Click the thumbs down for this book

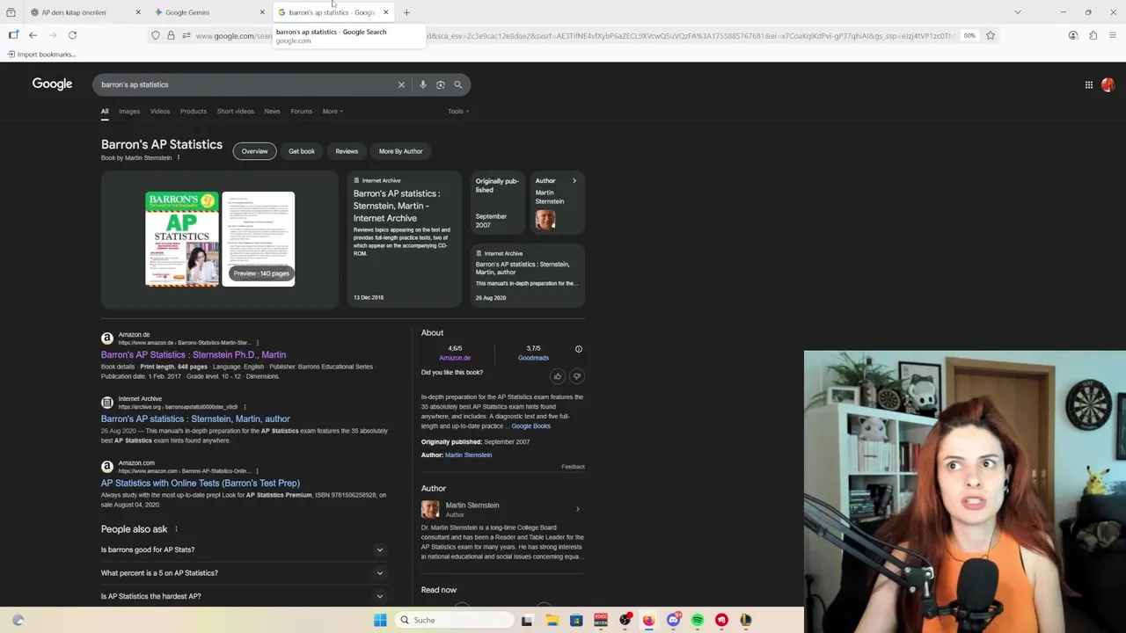[577, 376]
